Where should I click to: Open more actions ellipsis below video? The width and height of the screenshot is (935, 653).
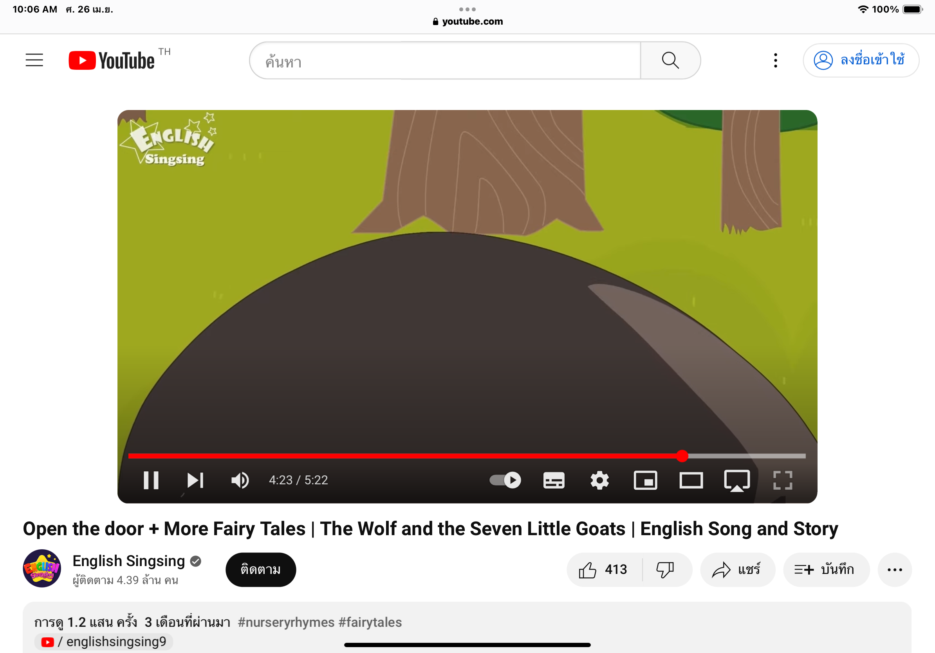click(x=894, y=570)
